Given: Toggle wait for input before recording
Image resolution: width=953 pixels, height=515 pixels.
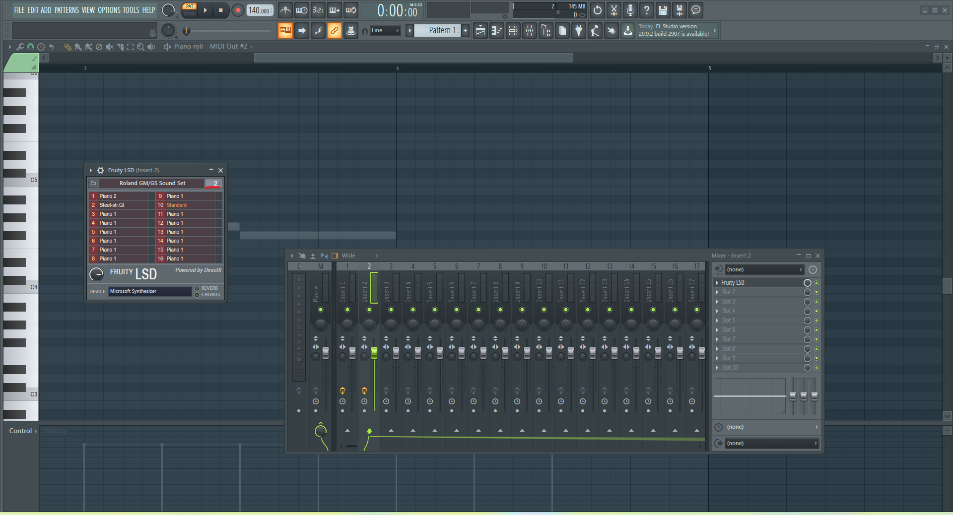Looking at the screenshot, I should [302, 10].
